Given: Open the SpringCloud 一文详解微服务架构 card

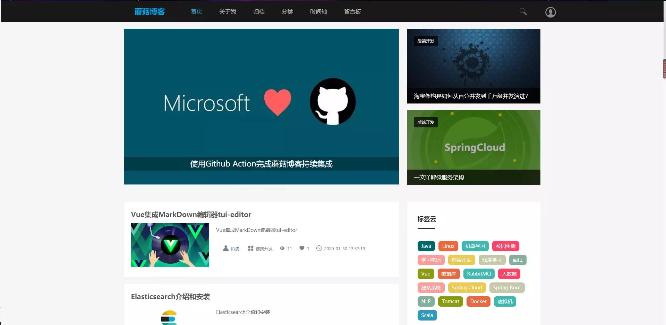Looking at the screenshot, I should (474, 147).
